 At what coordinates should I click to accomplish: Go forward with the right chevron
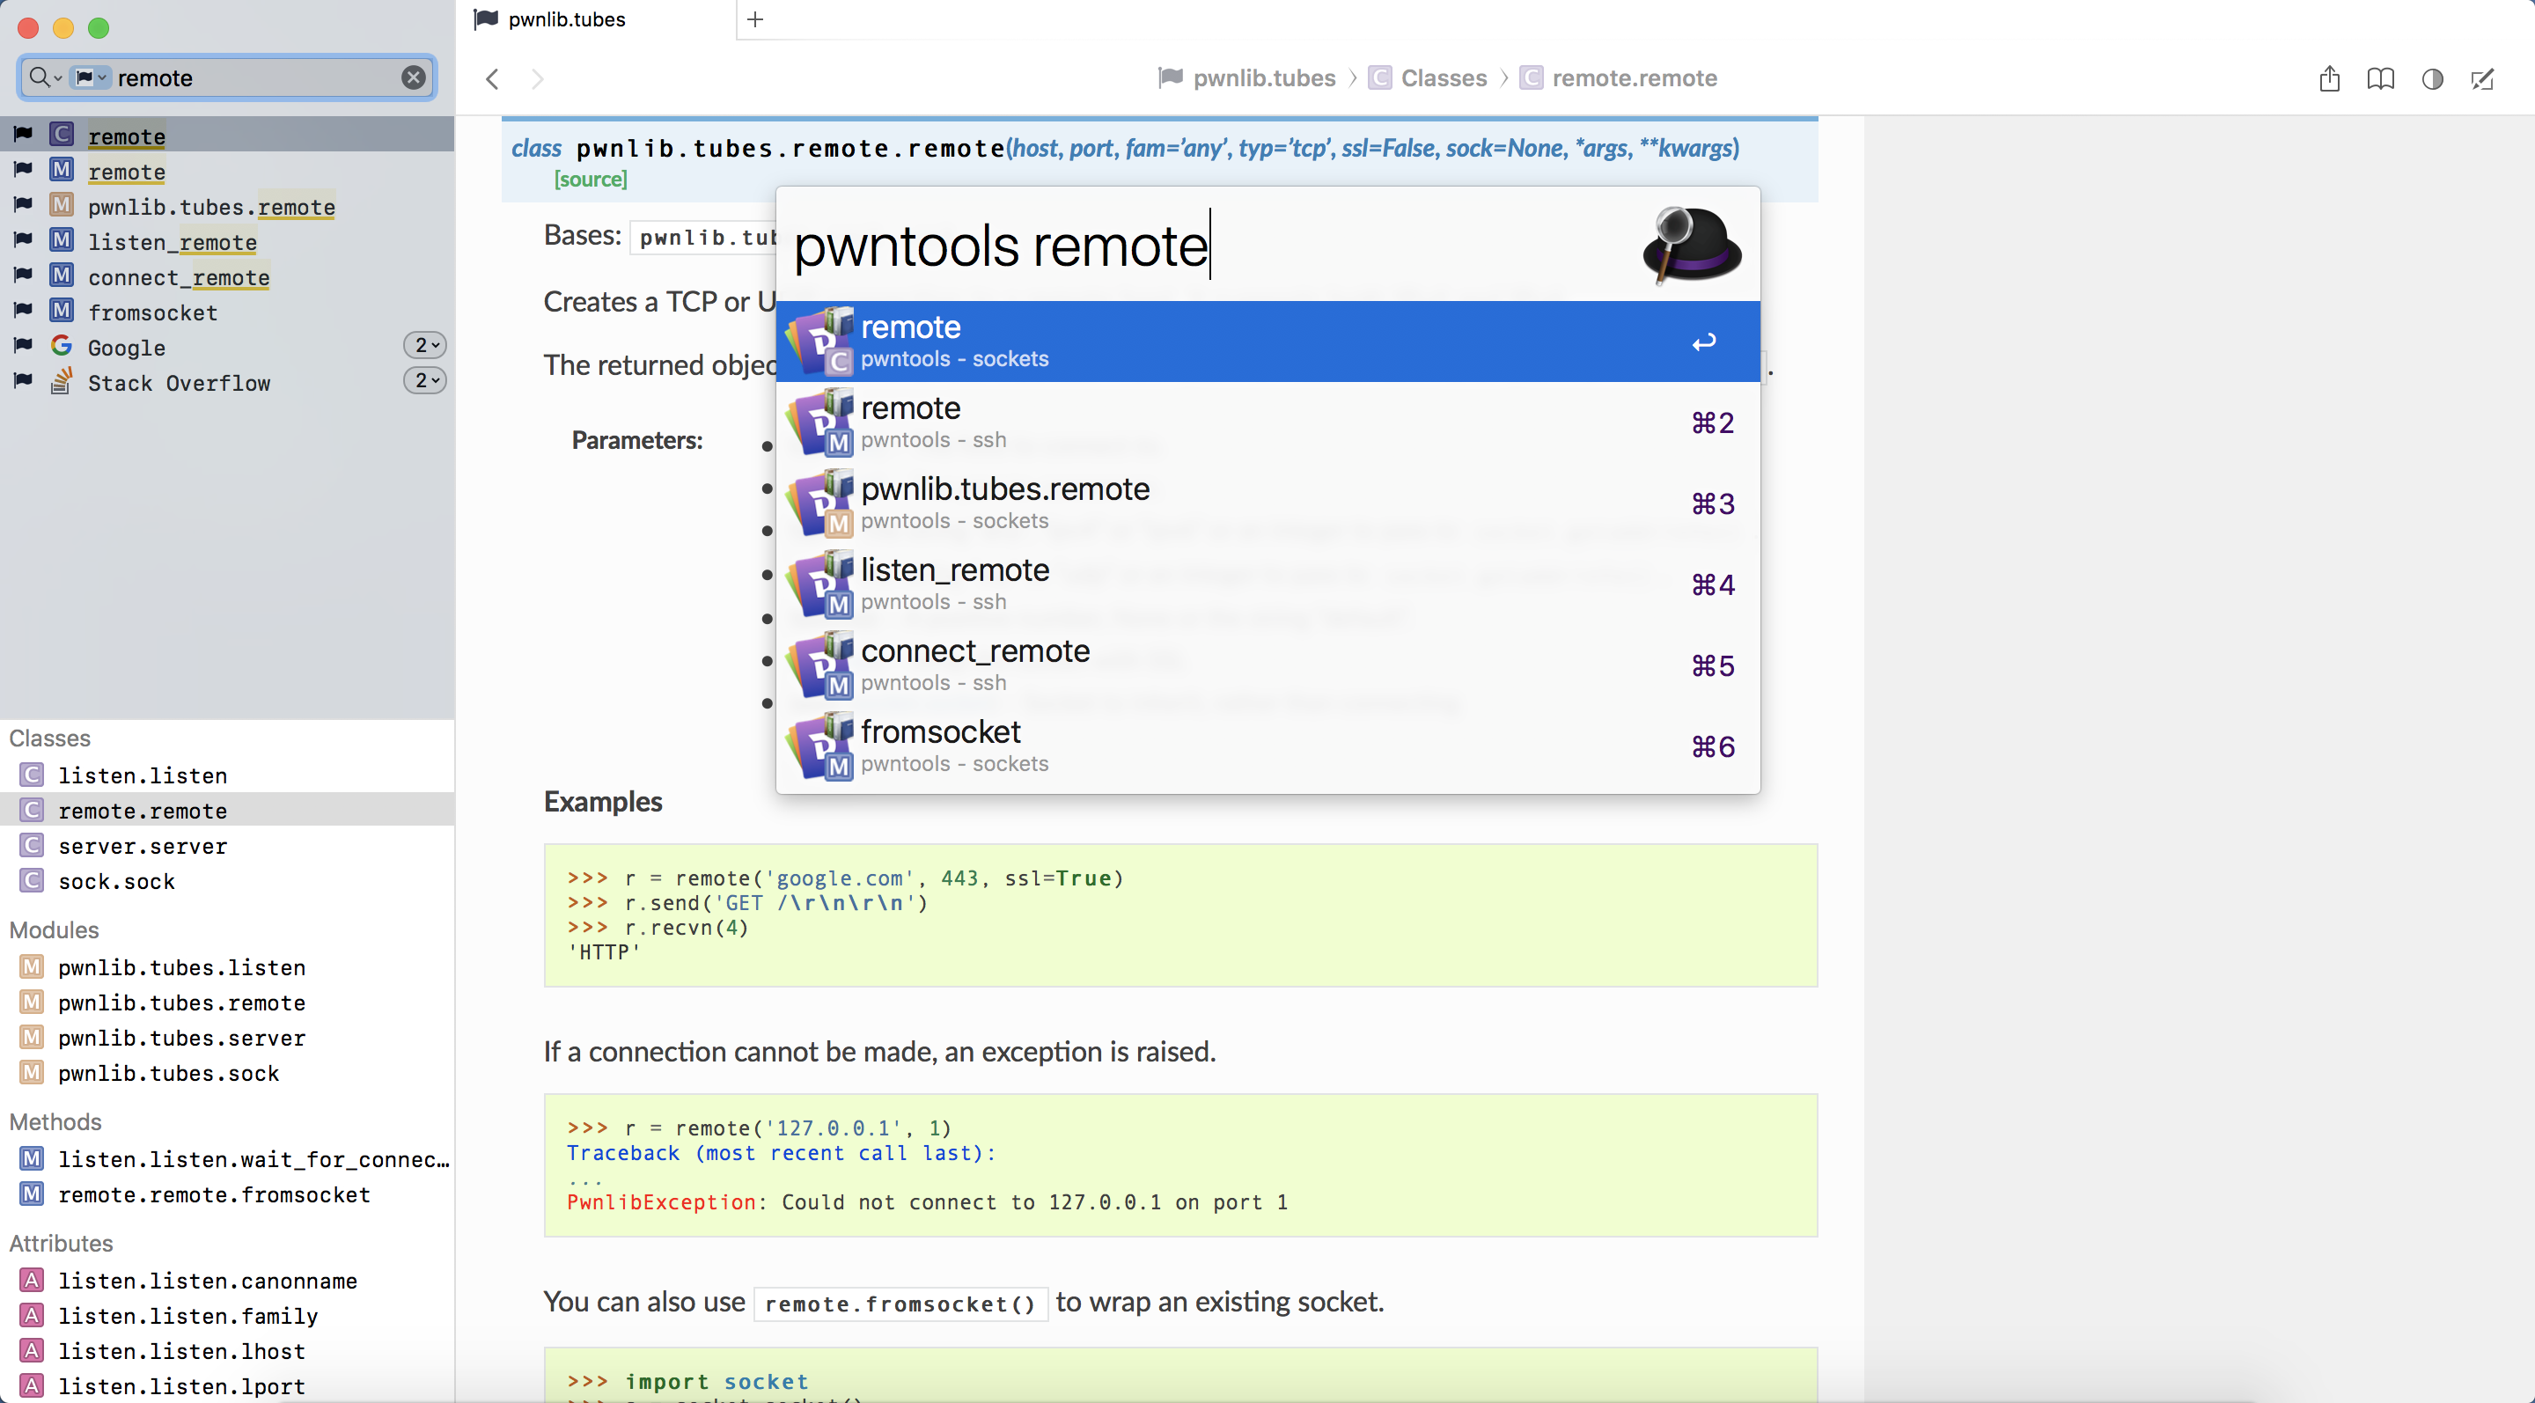click(x=537, y=78)
